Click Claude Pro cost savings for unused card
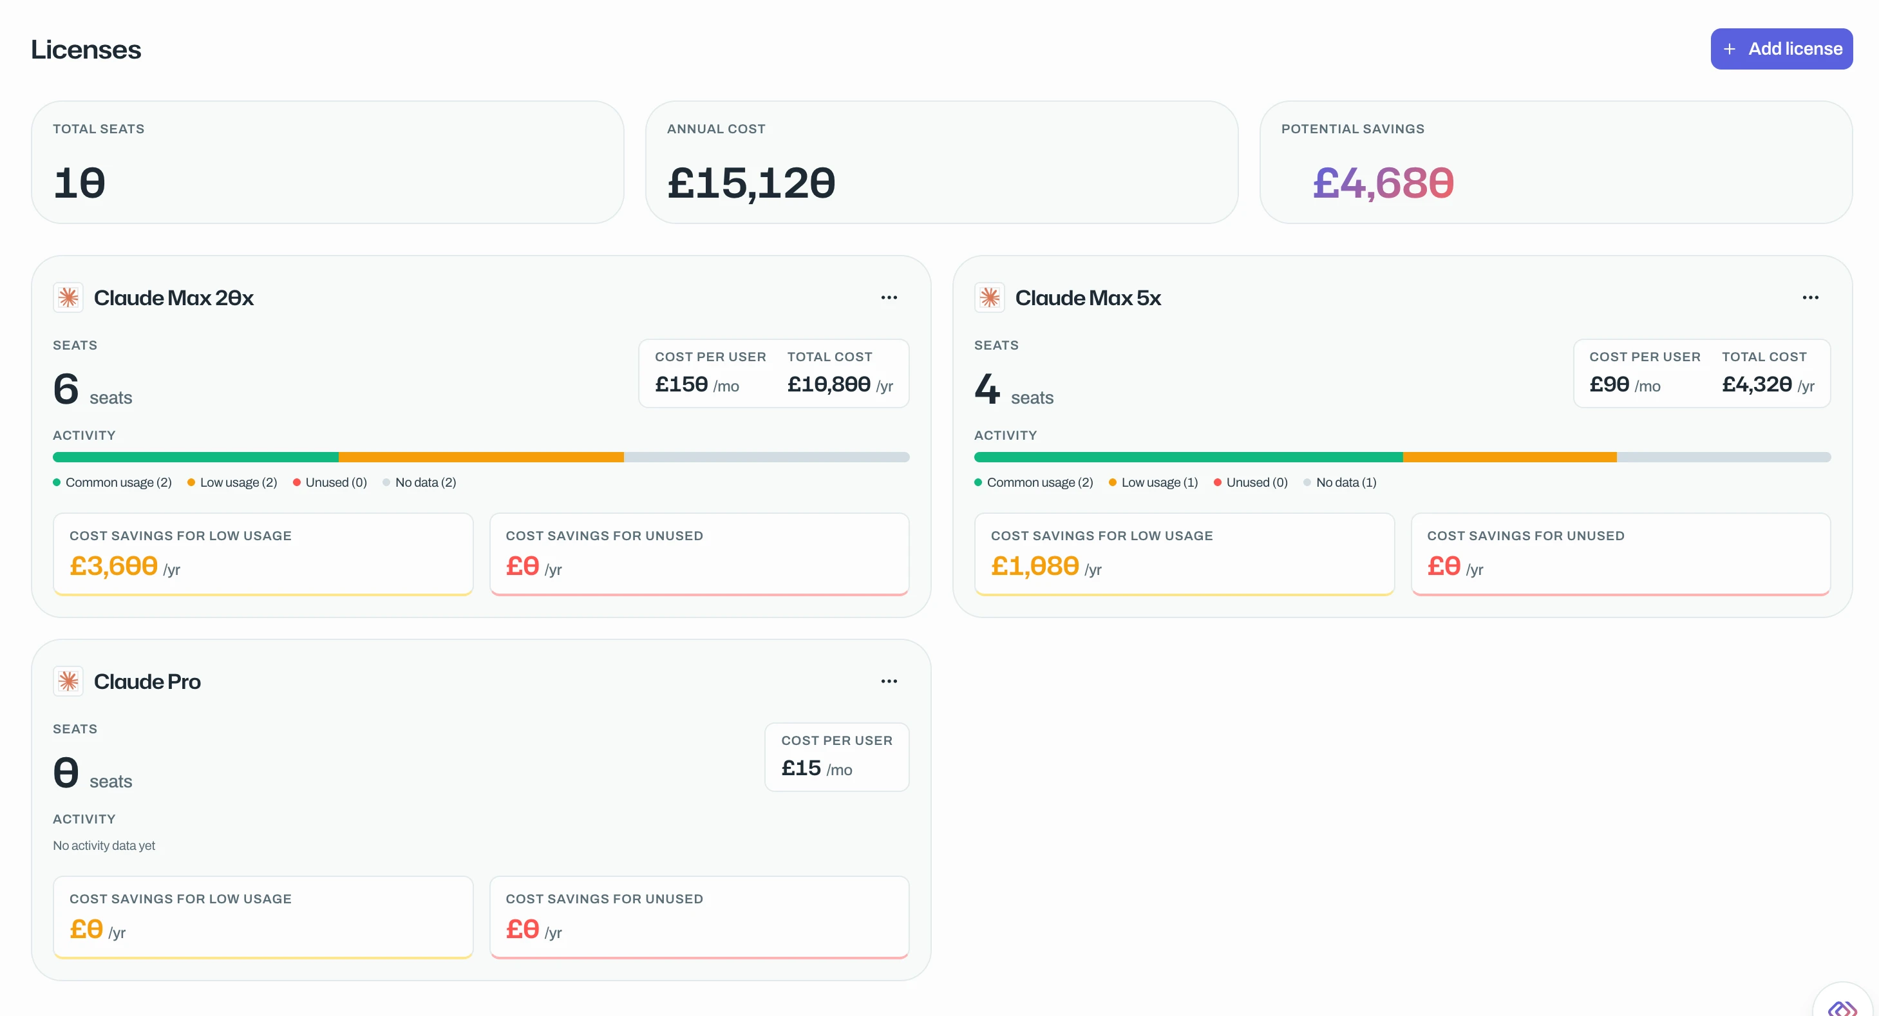1879x1016 pixels. [699, 917]
